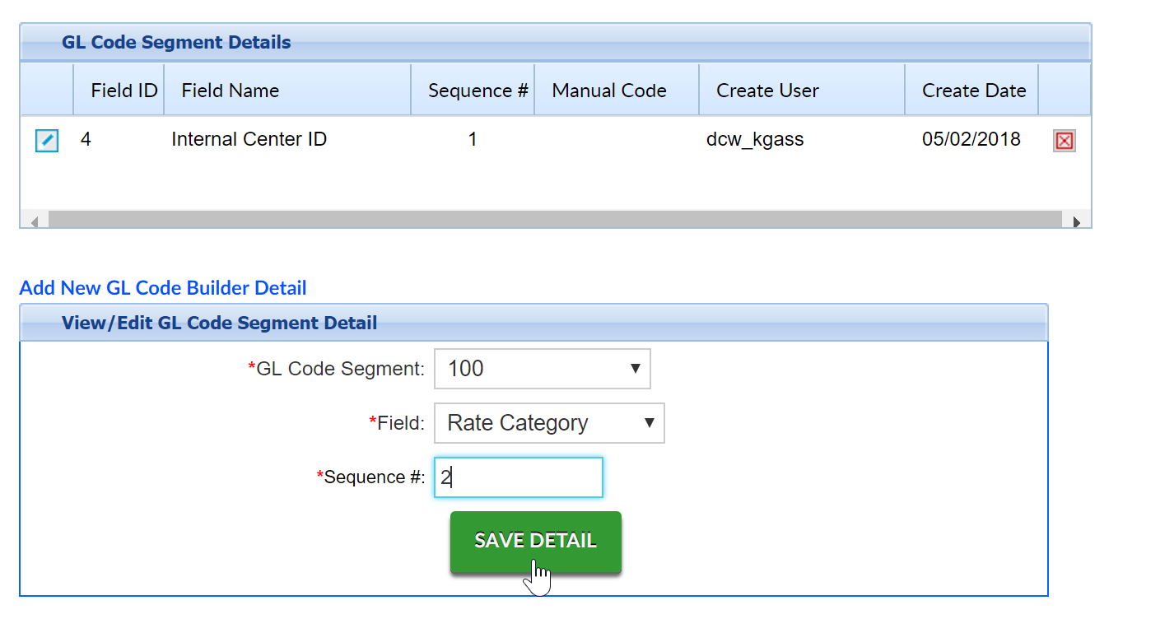This screenshot has height=619, width=1160.
Task: Click the edit pencil icon for Internal Center ID
Action: [x=47, y=141]
